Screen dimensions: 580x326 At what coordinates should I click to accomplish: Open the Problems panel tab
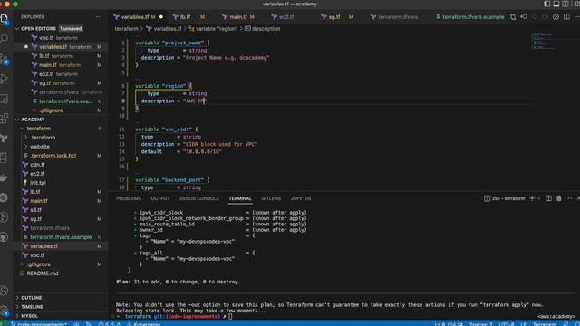tap(129, 198)
